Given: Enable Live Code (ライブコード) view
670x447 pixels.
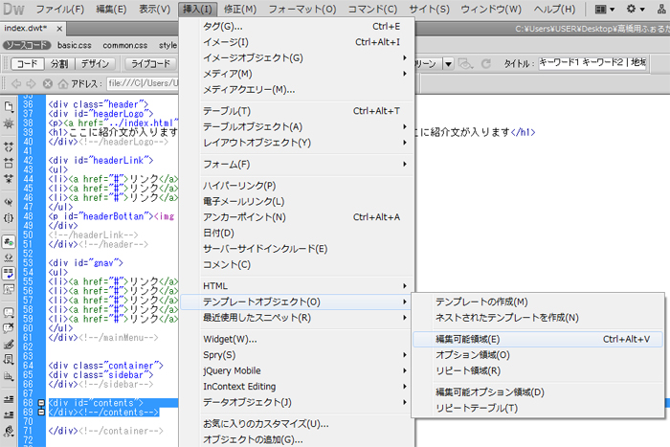Looking at the screenshot, I should pos(150,64).
